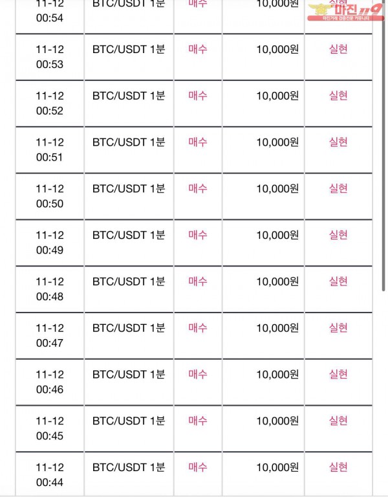Select BTC/USDT 1분 in the 00:45 row
Screen dimensions: 388x497
(x=129, y=421)
